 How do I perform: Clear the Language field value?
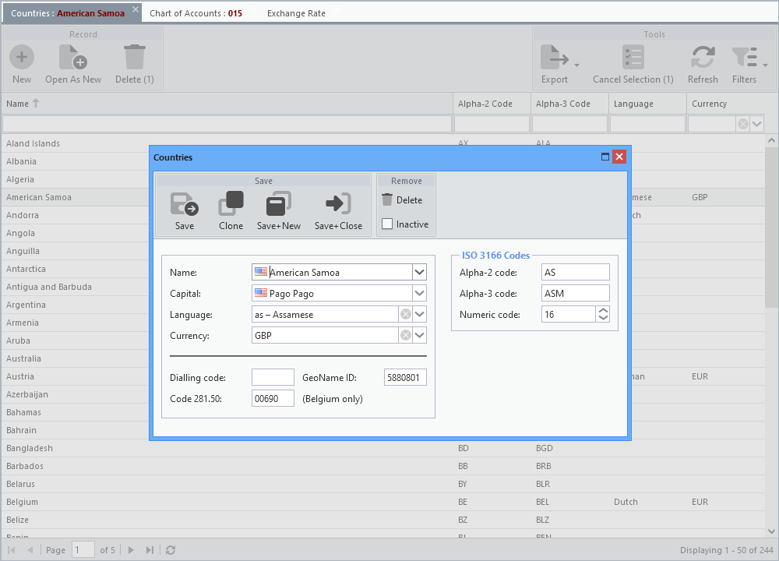[406, 314]
